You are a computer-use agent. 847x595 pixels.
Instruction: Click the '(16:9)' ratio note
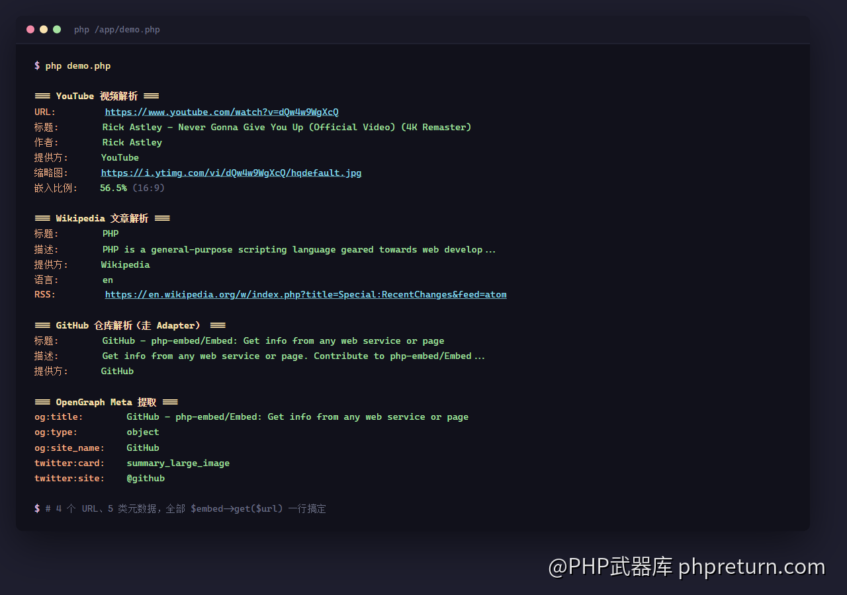coord(148,188)
